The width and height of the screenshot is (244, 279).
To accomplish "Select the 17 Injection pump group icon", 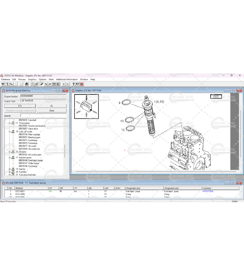I will click(13, 158).
